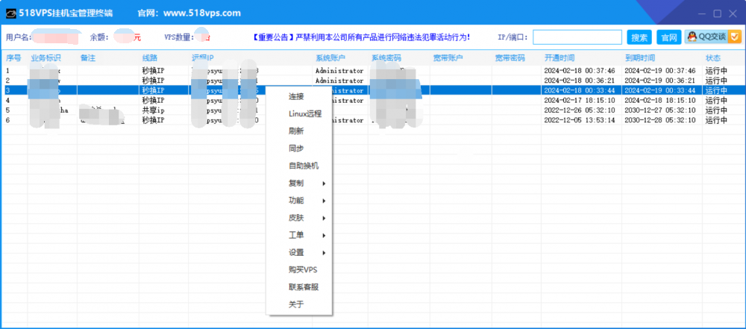Expand the 工单 submenu
The width and height of the screenshot is (746, 329).
(299, 235)
